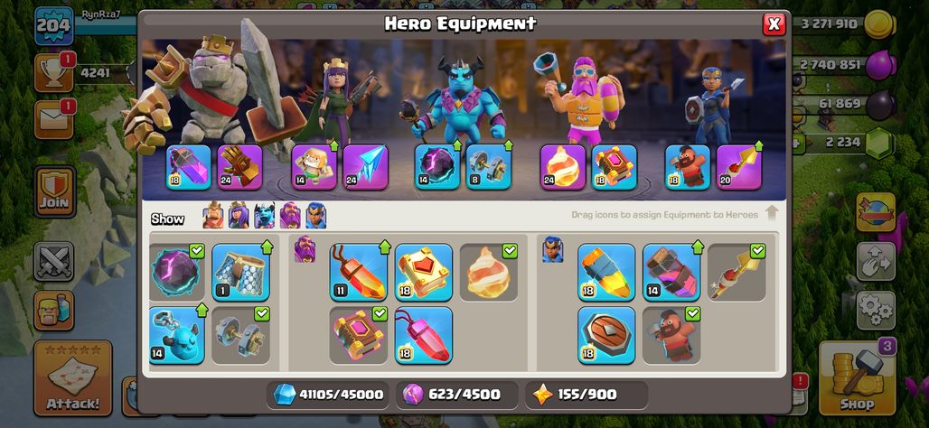Pick the Royal Champion Seeking Shield item
Screen dimensions: 929x428
pos(606,335)
